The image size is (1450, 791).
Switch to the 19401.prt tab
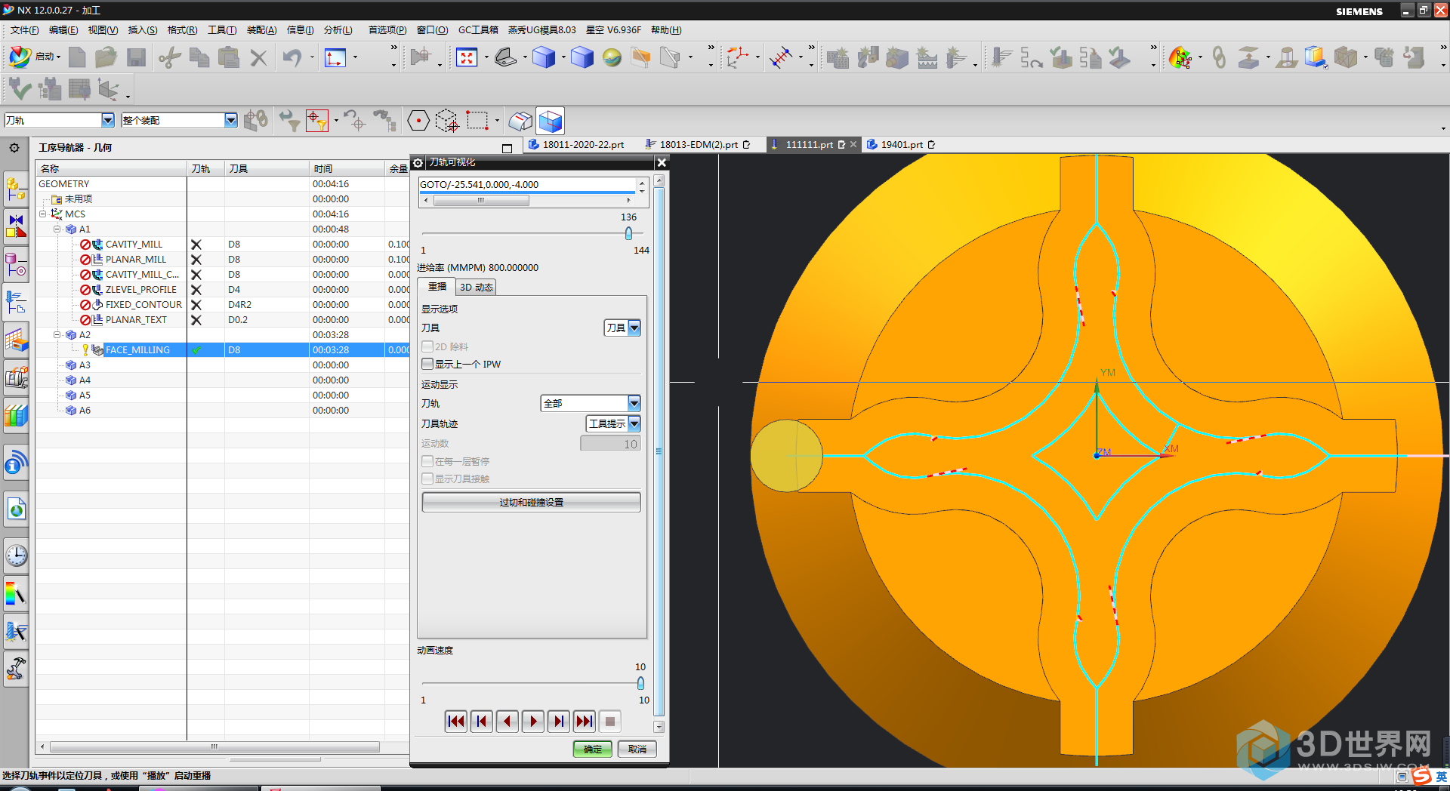[x=902, y=144]
